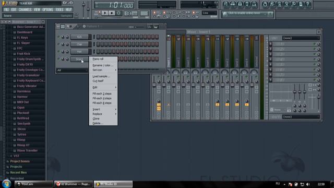Screen dimensions: 334x188
Task: Enable mixer effect slot 1 toggle
Action: [x=314, y=44]
